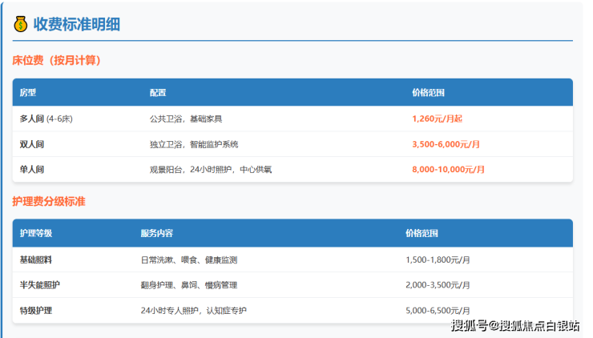The height and width of the screenshot is (338, 593).
Task: Click the 2,000-3,500元/月 price
Action: [438, 285]
